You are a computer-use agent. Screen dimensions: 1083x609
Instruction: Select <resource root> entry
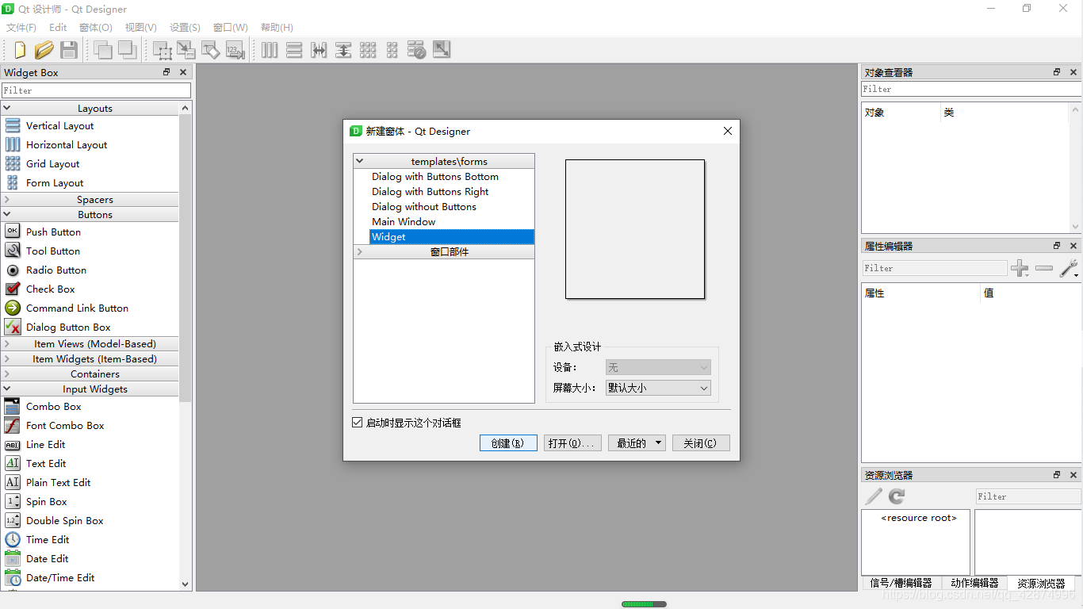point(919,518)
